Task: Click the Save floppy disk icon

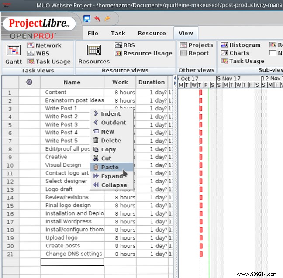Action: click(87, 19)
